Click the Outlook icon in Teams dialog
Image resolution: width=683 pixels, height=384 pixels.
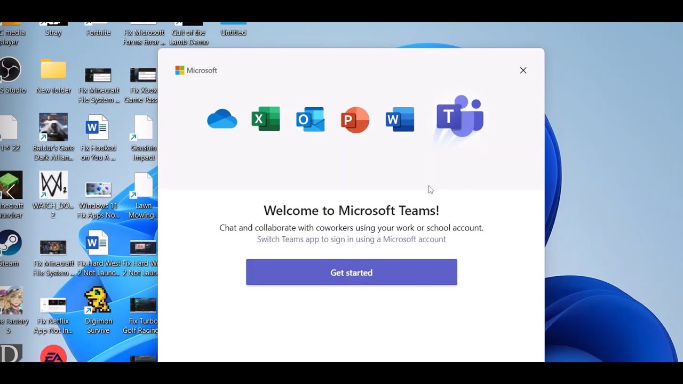point(311,119)
